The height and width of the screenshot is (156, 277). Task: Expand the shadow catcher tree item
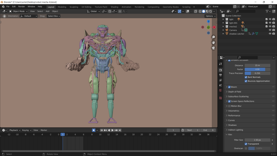(x=223, y=34)
